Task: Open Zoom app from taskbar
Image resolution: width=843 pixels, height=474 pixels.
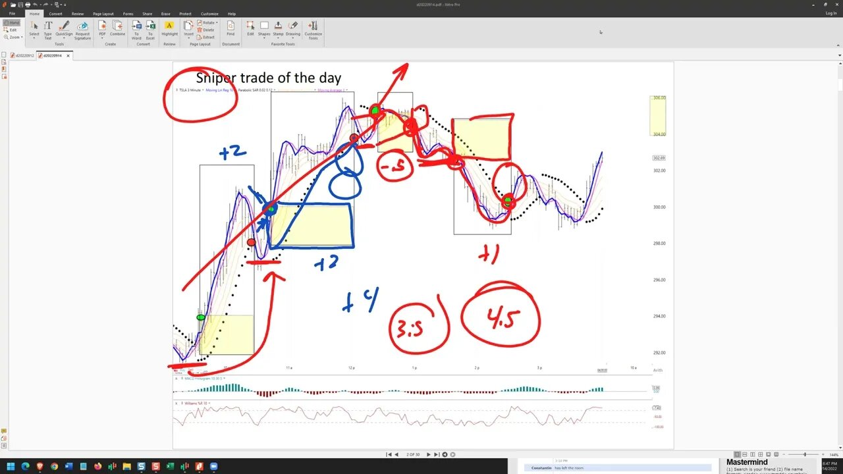Action: [213, 466]
